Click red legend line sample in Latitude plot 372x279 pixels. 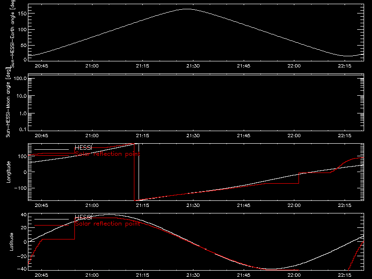52,226
